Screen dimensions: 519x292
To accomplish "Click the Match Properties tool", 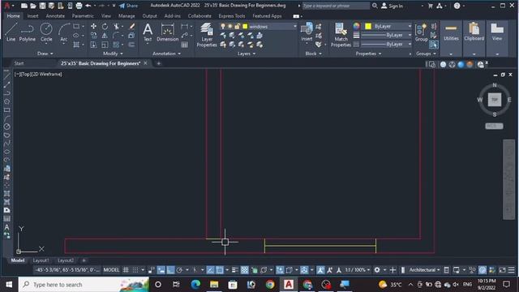I will 341,35.
